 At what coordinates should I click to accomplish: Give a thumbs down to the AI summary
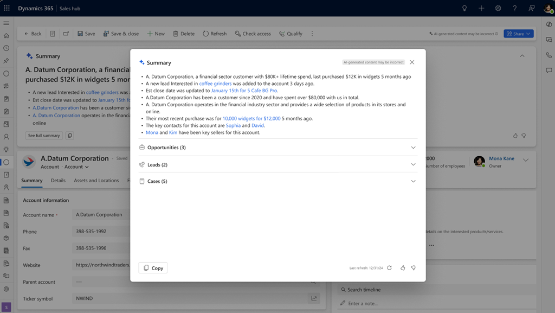(524, 136)
